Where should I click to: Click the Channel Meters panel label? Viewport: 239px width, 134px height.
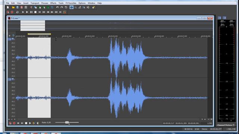coord(224,125)
